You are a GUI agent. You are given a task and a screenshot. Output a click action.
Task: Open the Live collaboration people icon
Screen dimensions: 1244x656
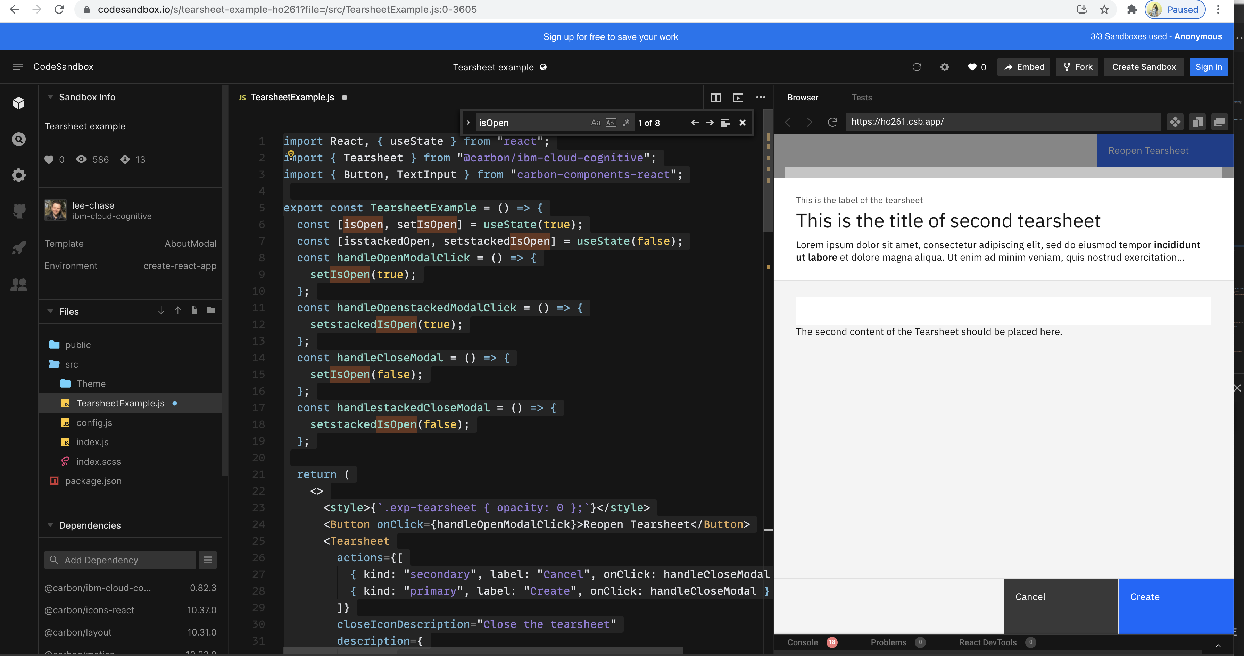19,284
